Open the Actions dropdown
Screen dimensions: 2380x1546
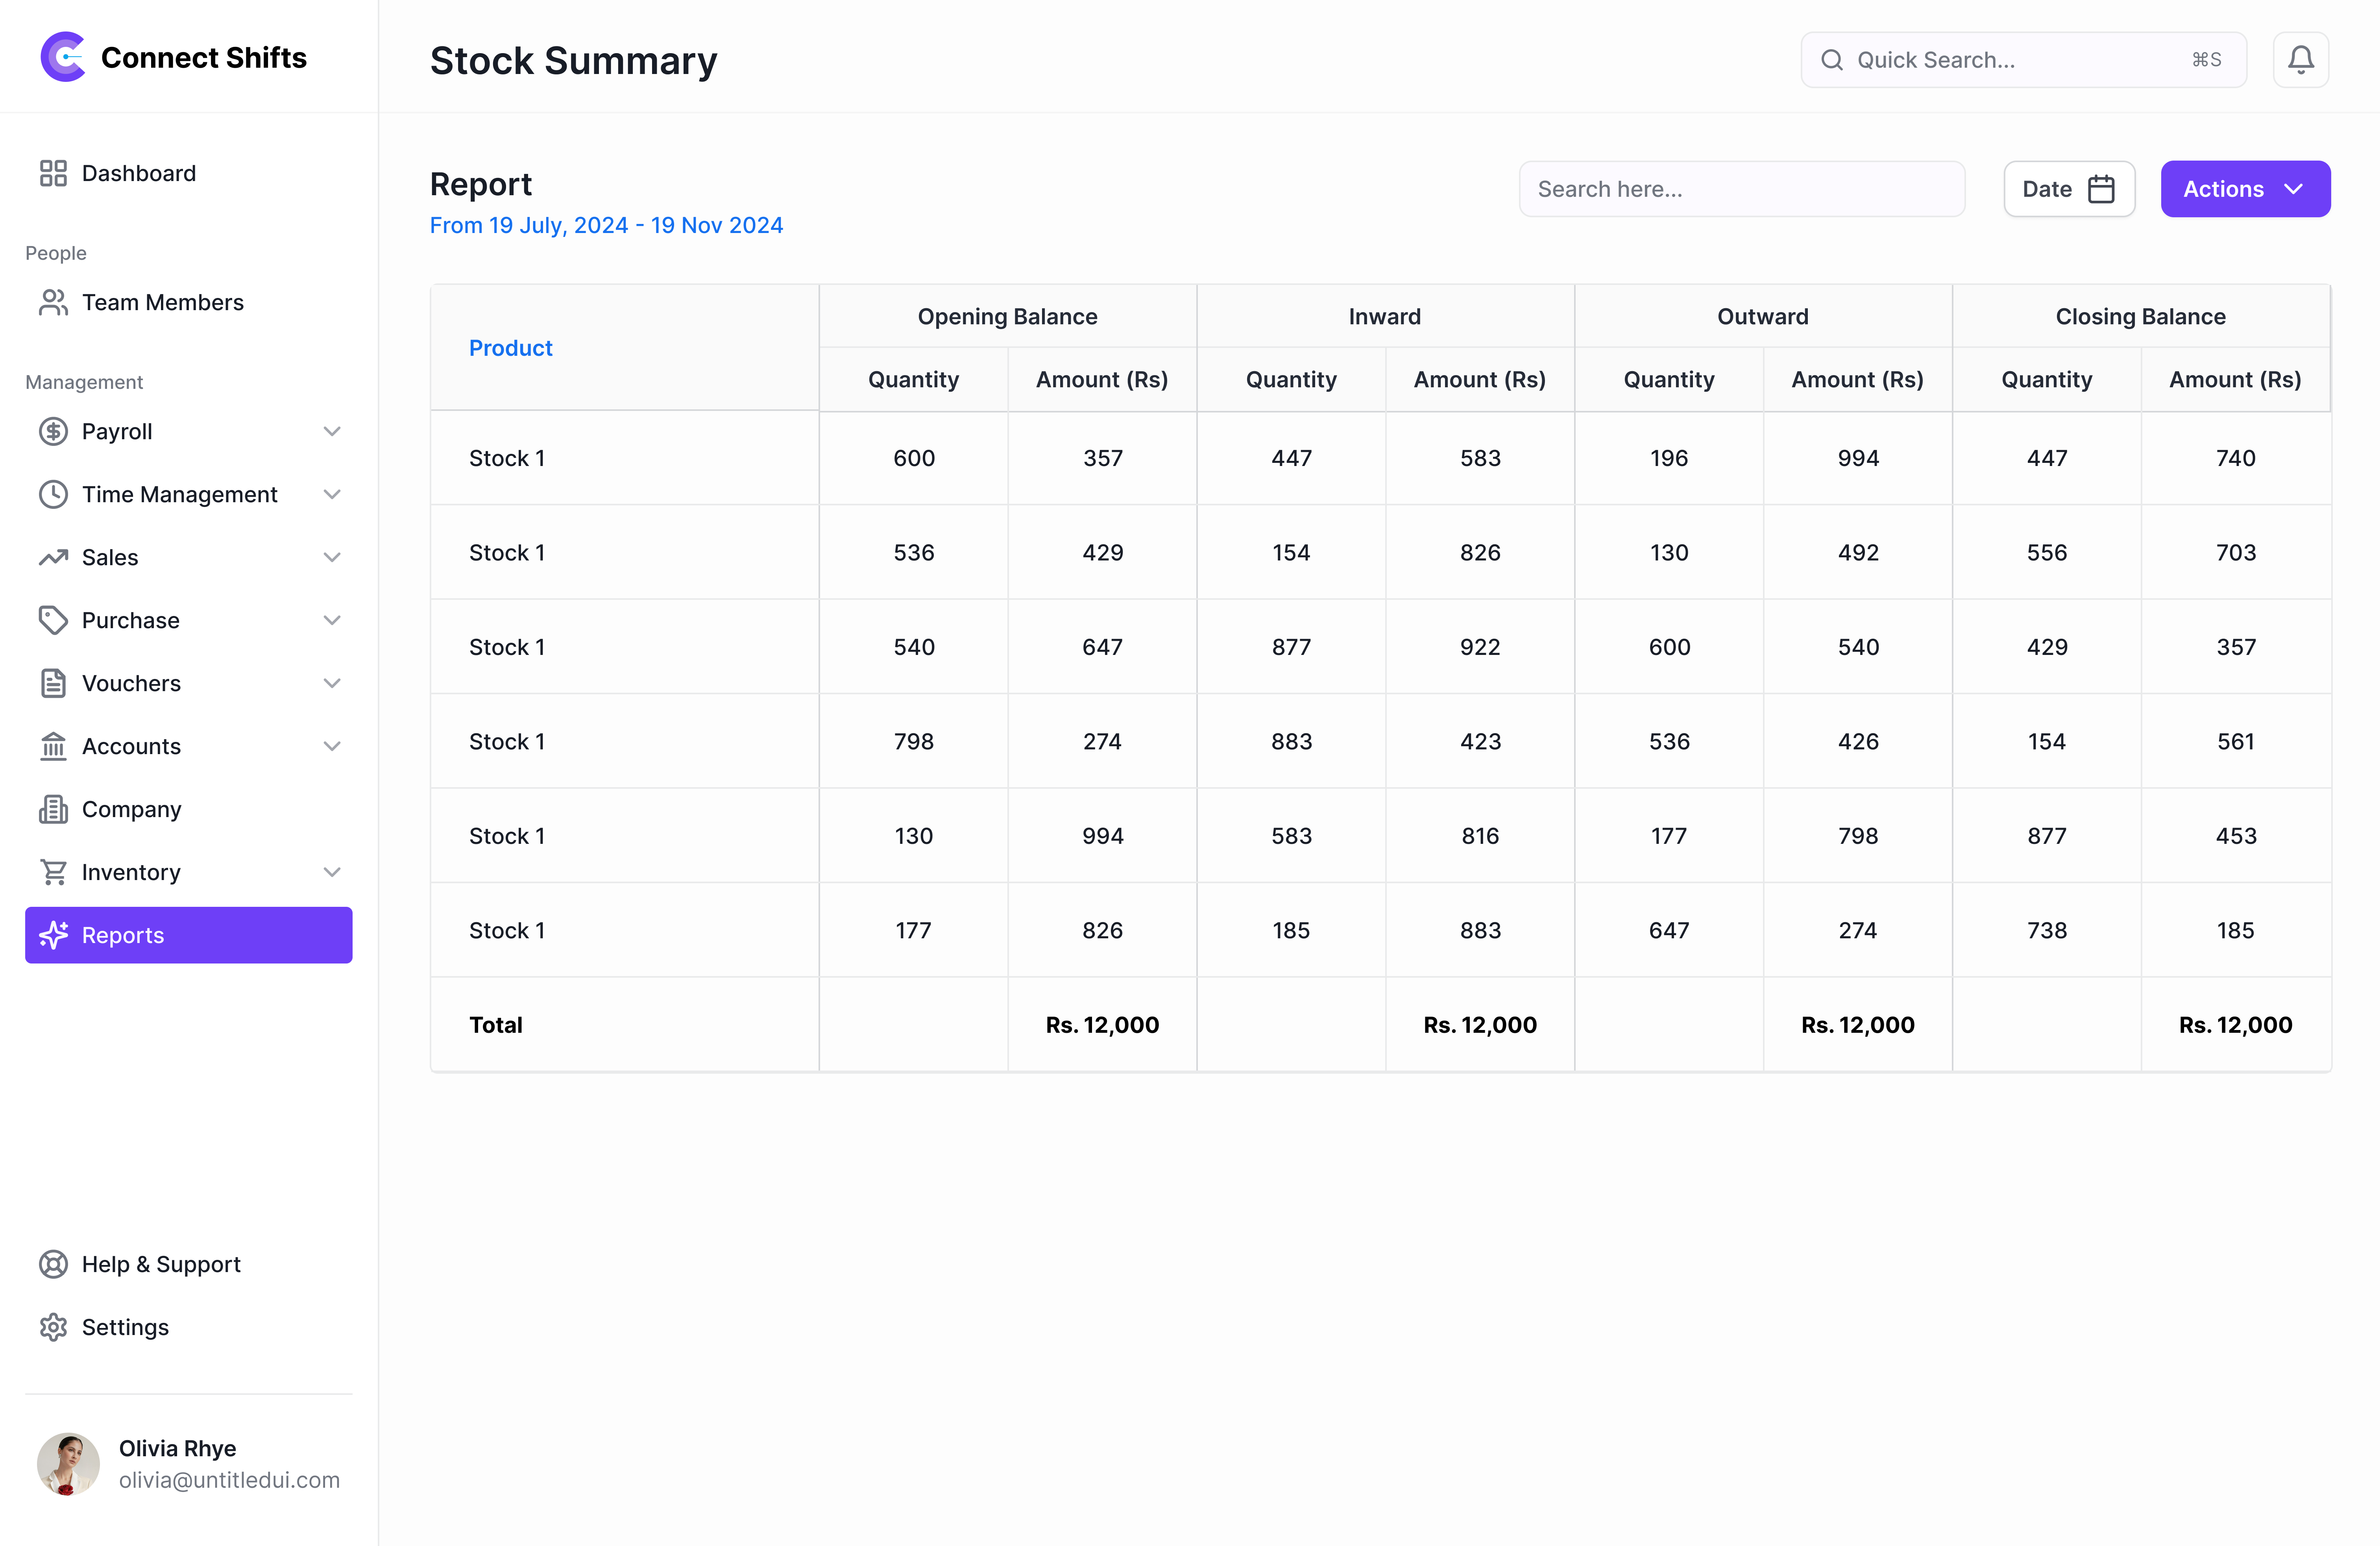[2245, 188]
